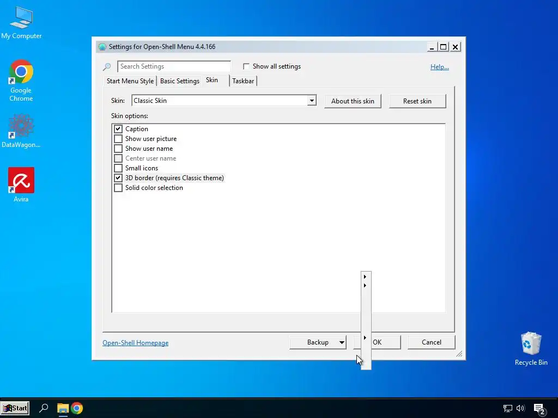This screenshot has height=418, width=558.
Task: Select the Skin tab
Action: (212, 80)
